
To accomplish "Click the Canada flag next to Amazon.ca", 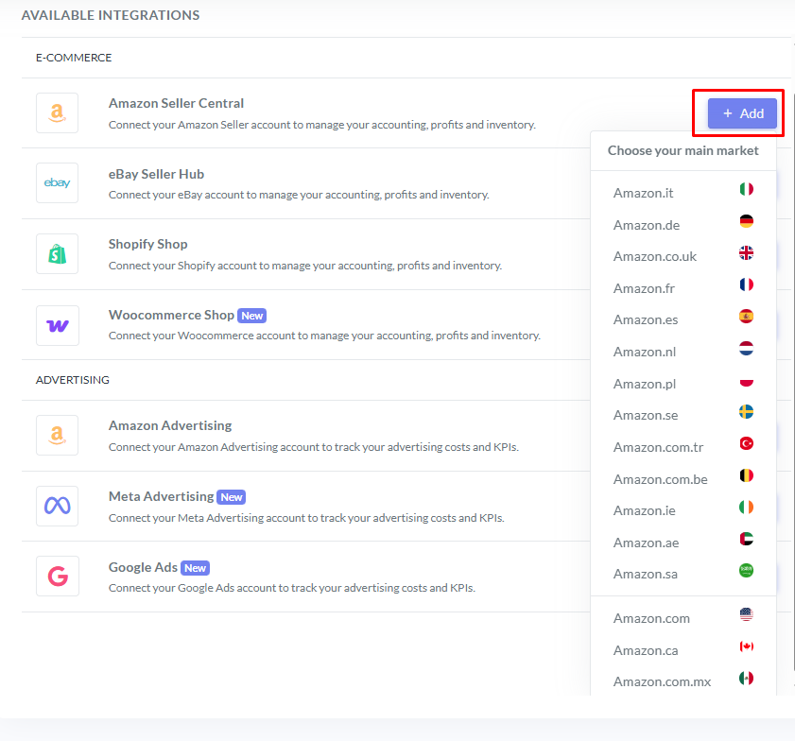I will pos(747,646).
